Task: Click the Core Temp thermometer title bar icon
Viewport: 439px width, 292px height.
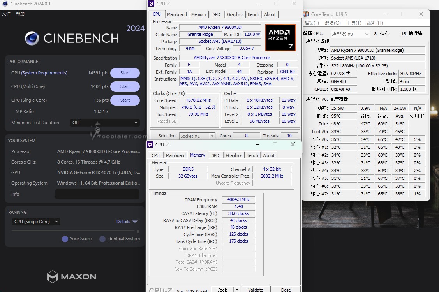Action: tap(306, 14)
